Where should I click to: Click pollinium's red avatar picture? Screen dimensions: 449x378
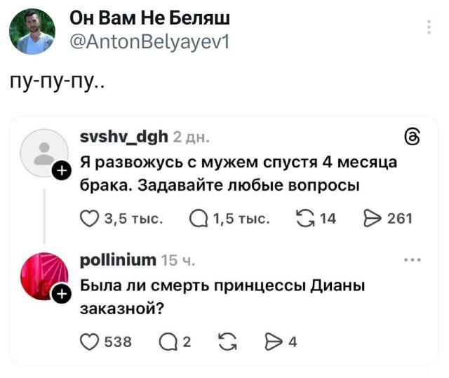[x=42, y=275]
